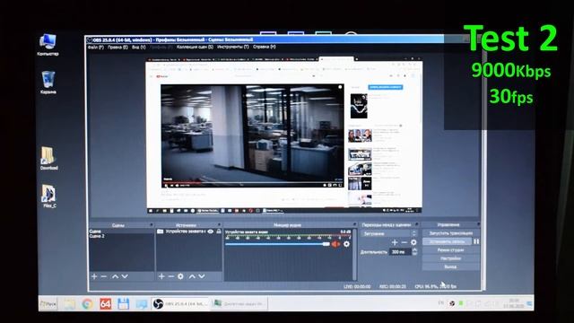The image size is (574, 323).
Task: Remove scene transition with minus icon
Action: (404, 242)
